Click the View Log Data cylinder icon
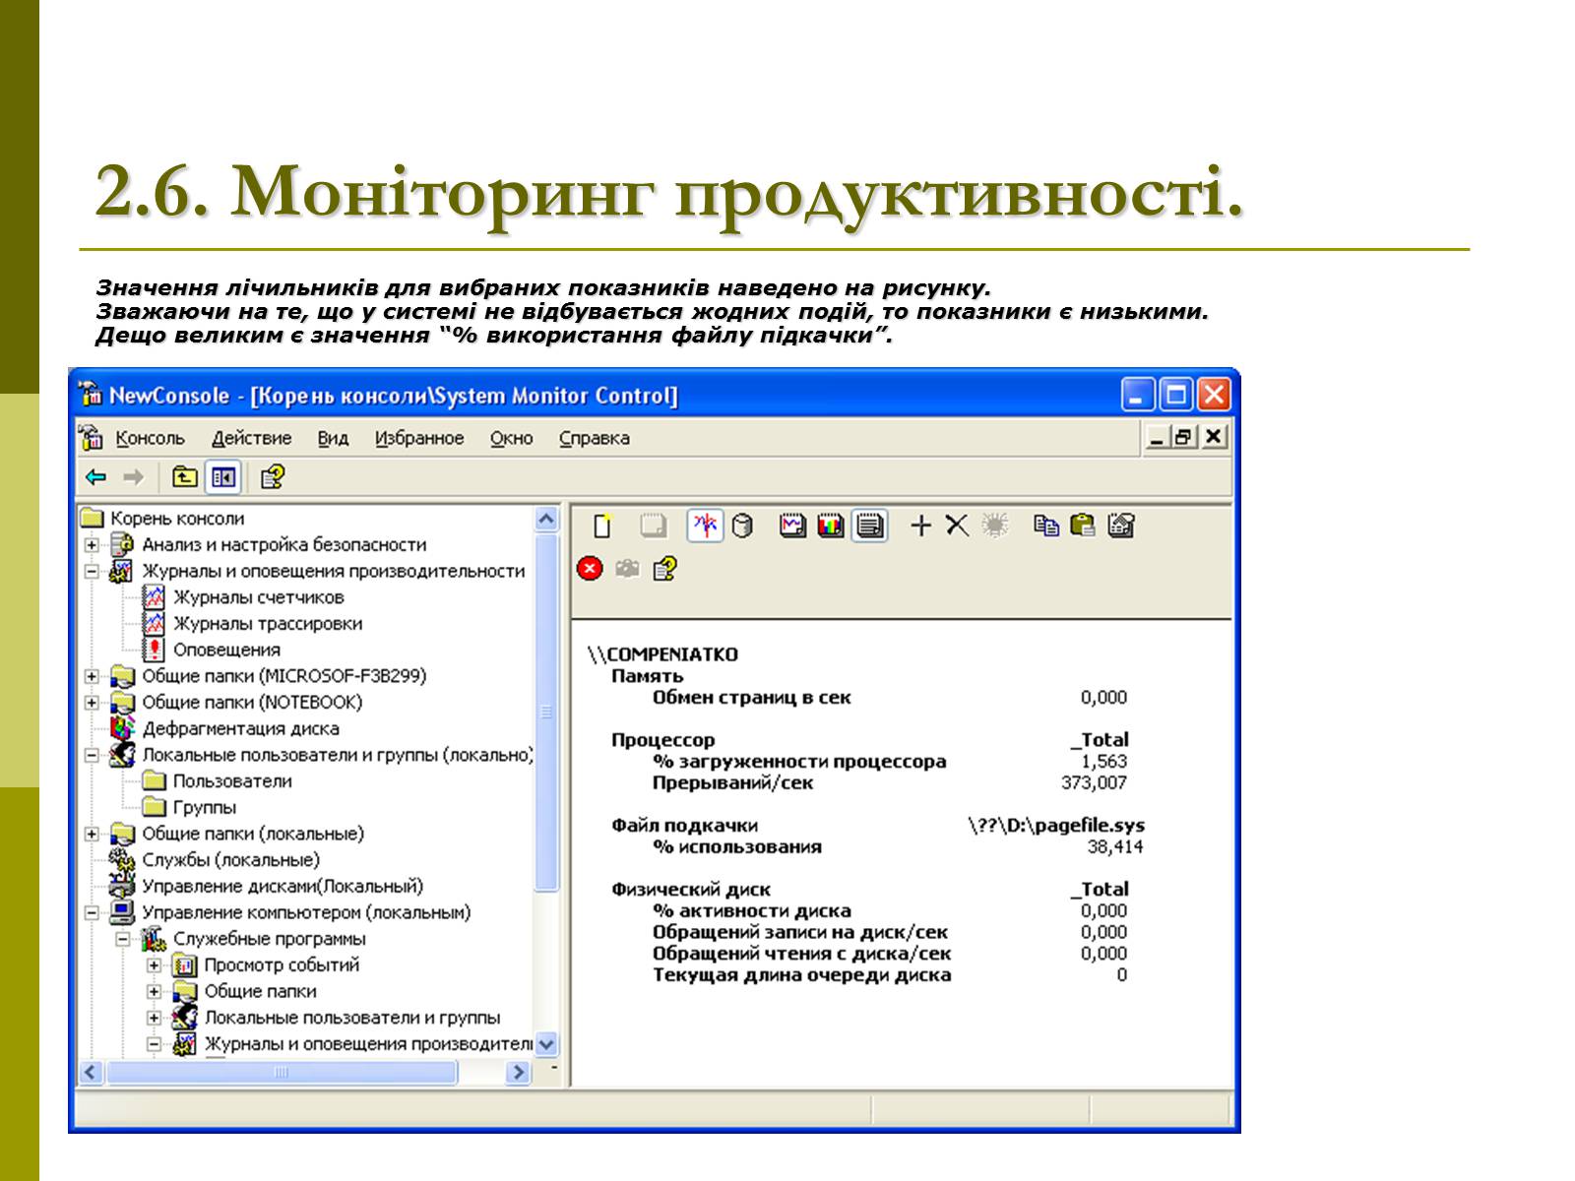The width and height of the screenshot is (1575, 1181). coord(743,527)
